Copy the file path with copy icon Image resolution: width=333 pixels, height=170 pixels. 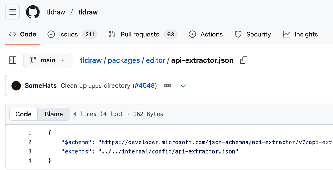(x=244, y=60)
